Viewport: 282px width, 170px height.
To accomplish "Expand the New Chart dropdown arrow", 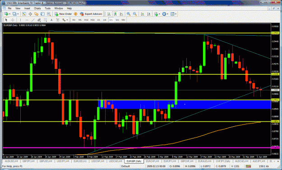I will click(x=10, y=14).
